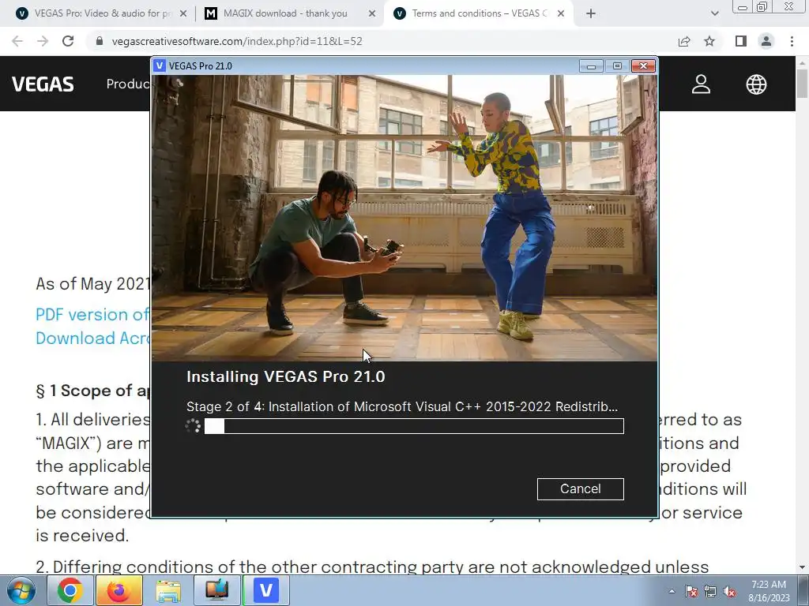
Task: Close the VEGAS Pro: Video & audio tab
Action: click(x=183, y=14)
